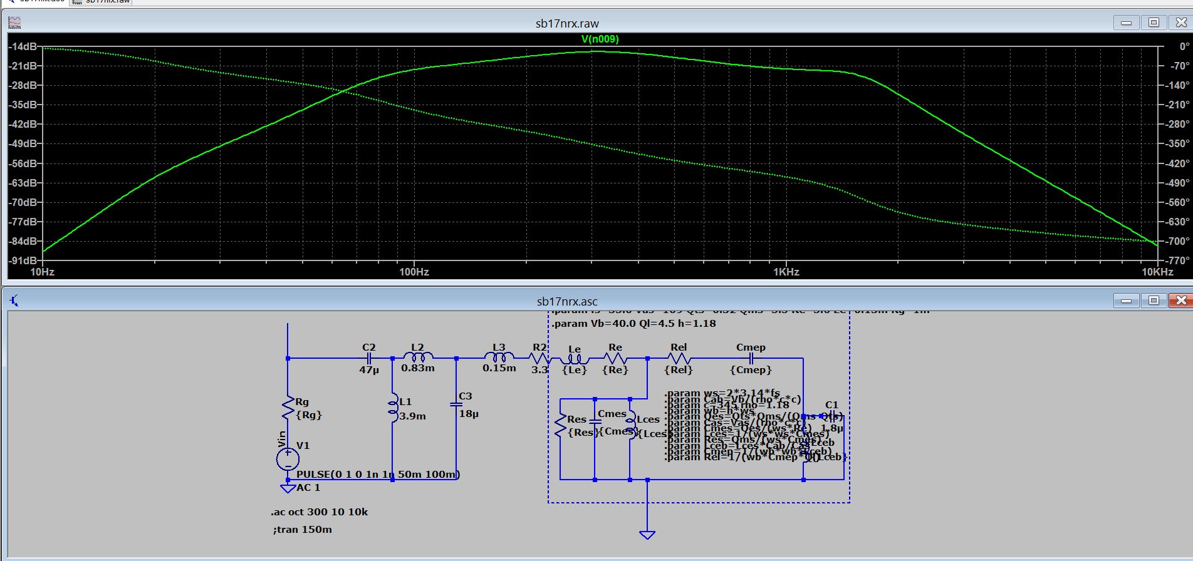Click the schematic window icon of sb17nrx.asc

coord(14,301)
